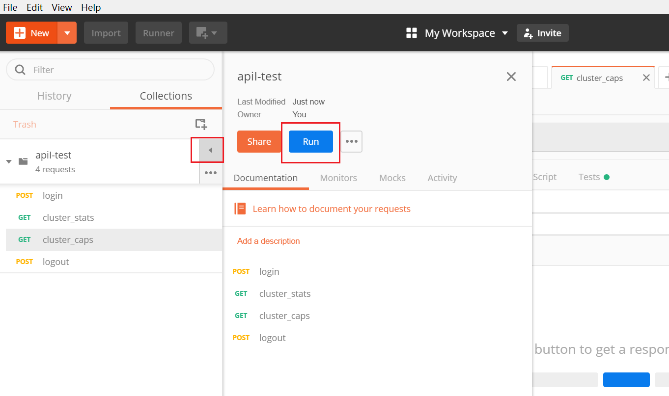Switch to the Monitors tab
This screenshot has height=396, width=669.
tap(338, 178)
